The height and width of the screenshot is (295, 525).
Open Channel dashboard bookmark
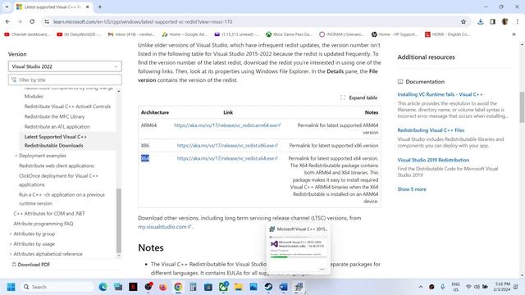pyautogui.click(x=26, y=34)
